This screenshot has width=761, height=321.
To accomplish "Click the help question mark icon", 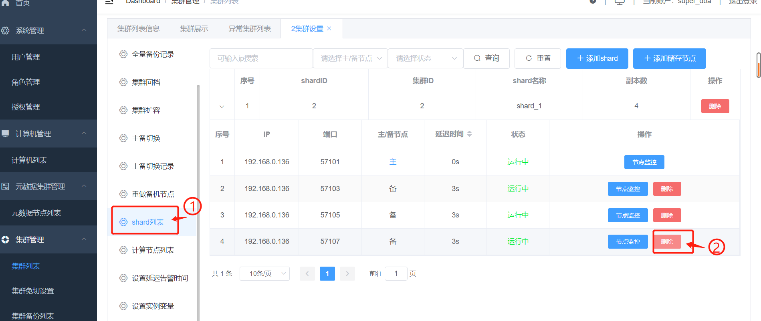I will pos(593,2).
